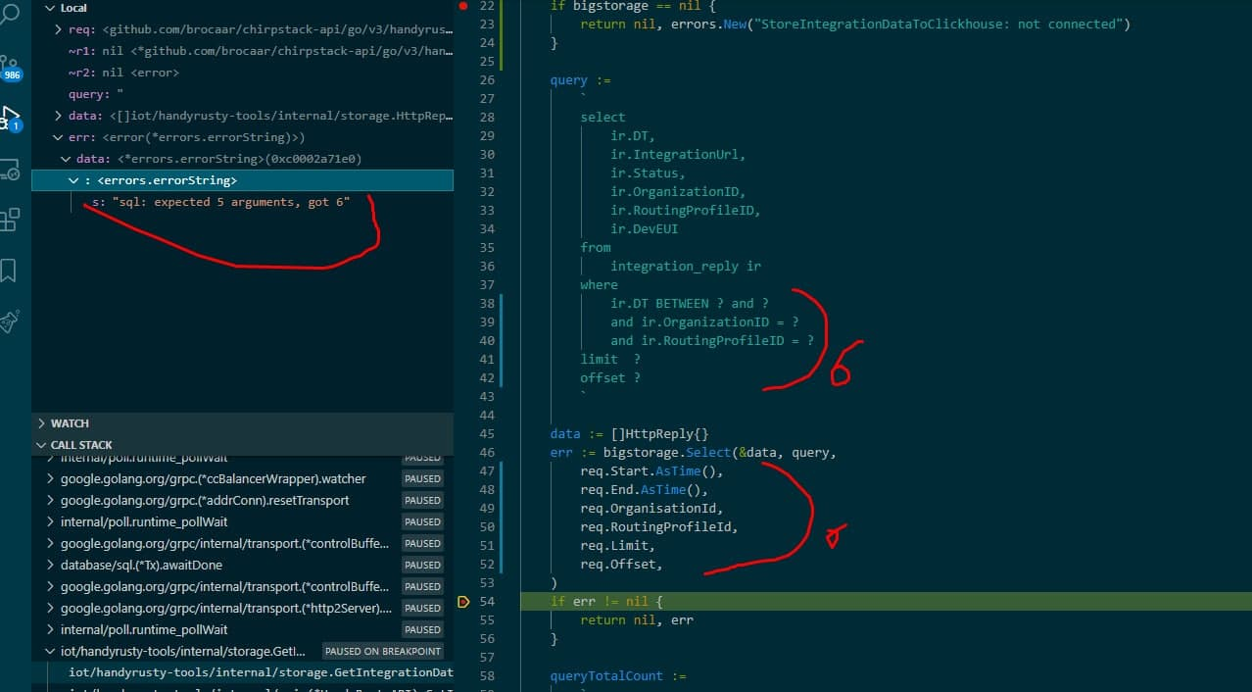Select the ~r2 nil error row
Screen dimensions: 1252x692
(242, 73)
